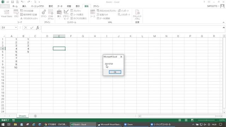
Task: Collapse the ribbon using the up chevron
Action: point(224,22)
